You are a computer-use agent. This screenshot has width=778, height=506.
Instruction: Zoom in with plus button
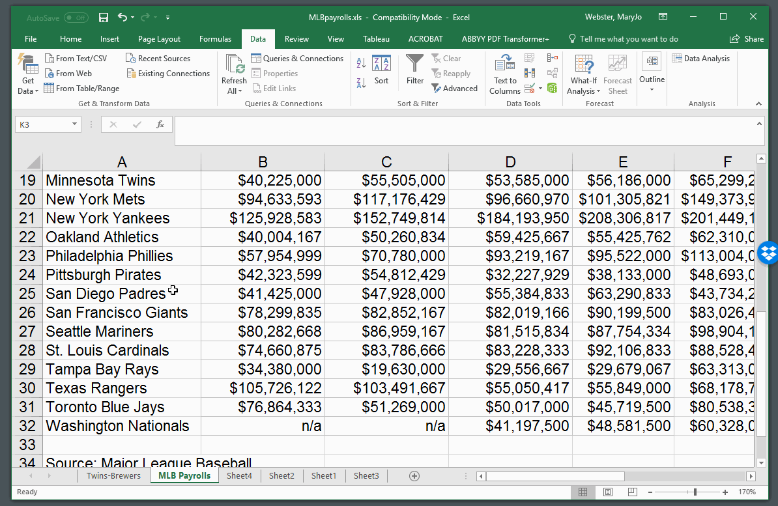pyautogui.click(x=725, y=492)
